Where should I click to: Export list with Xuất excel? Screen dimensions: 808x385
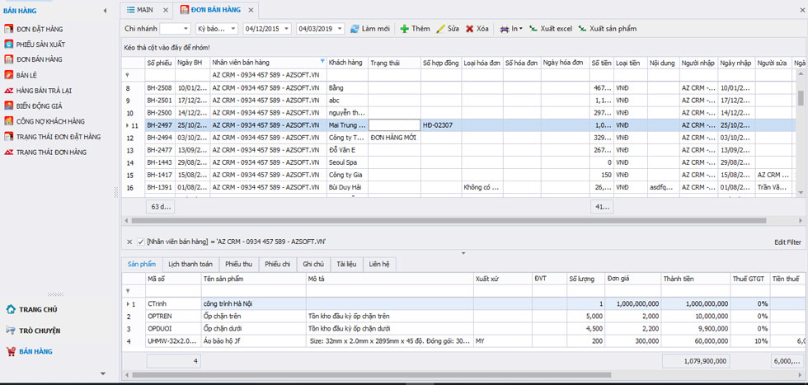pyautogui.click(x=551, y=29)
